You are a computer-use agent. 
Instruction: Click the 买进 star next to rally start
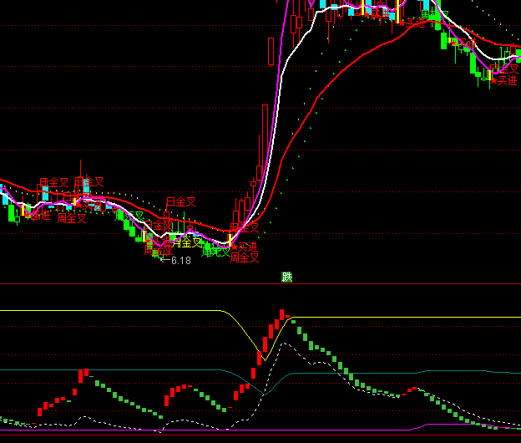point(246,247)
